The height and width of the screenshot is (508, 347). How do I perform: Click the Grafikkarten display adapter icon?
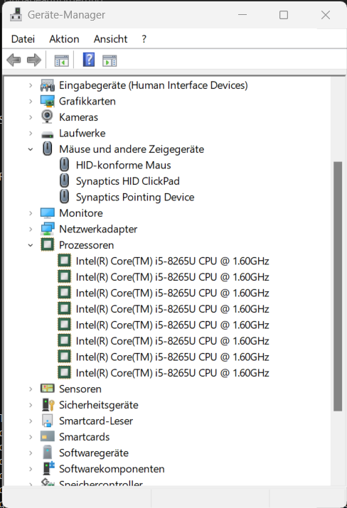tap(48, 101)
